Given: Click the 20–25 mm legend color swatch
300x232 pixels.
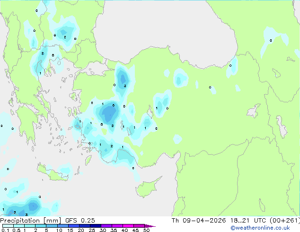Looking at the screenshot, I should 85,226.
